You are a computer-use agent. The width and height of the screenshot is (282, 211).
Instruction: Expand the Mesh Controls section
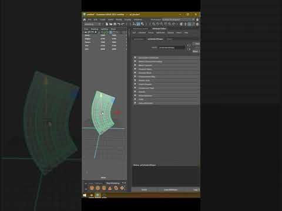pos(166,65)
